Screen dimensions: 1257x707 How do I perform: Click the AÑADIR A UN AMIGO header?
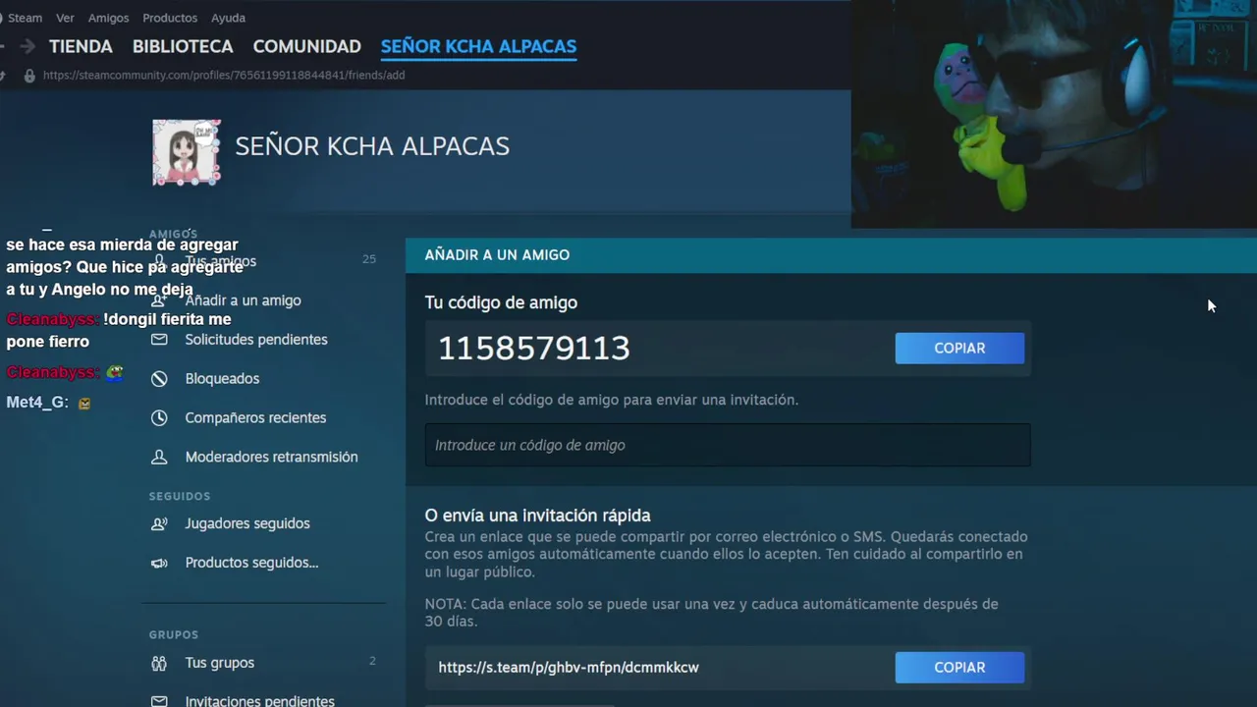[x=497, y=255]
